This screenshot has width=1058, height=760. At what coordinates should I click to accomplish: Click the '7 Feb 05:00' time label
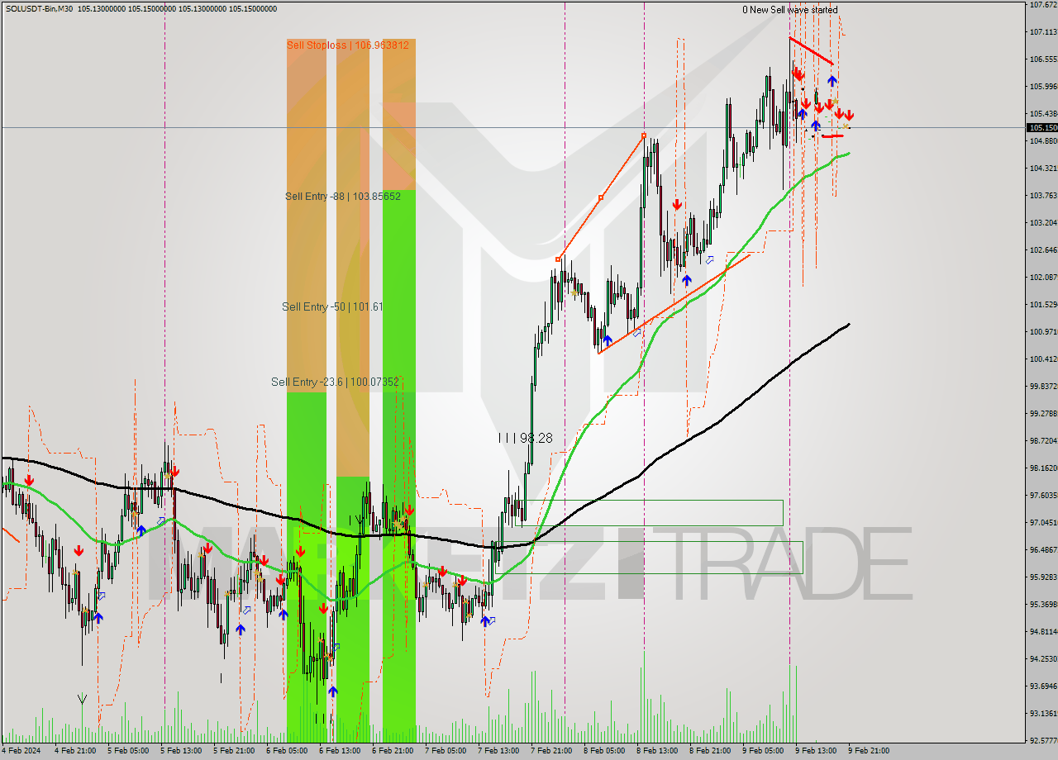[x=446, y=751]
